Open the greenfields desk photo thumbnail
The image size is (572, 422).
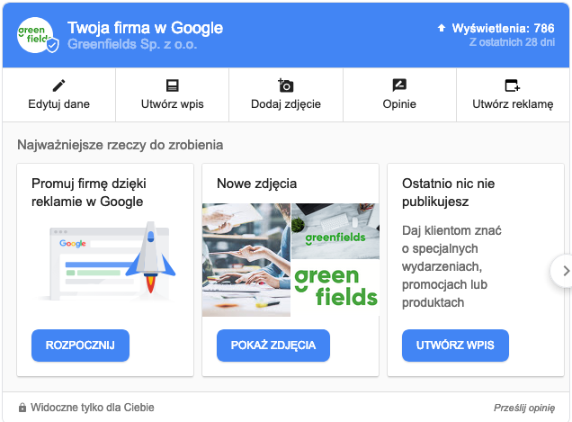335,230
